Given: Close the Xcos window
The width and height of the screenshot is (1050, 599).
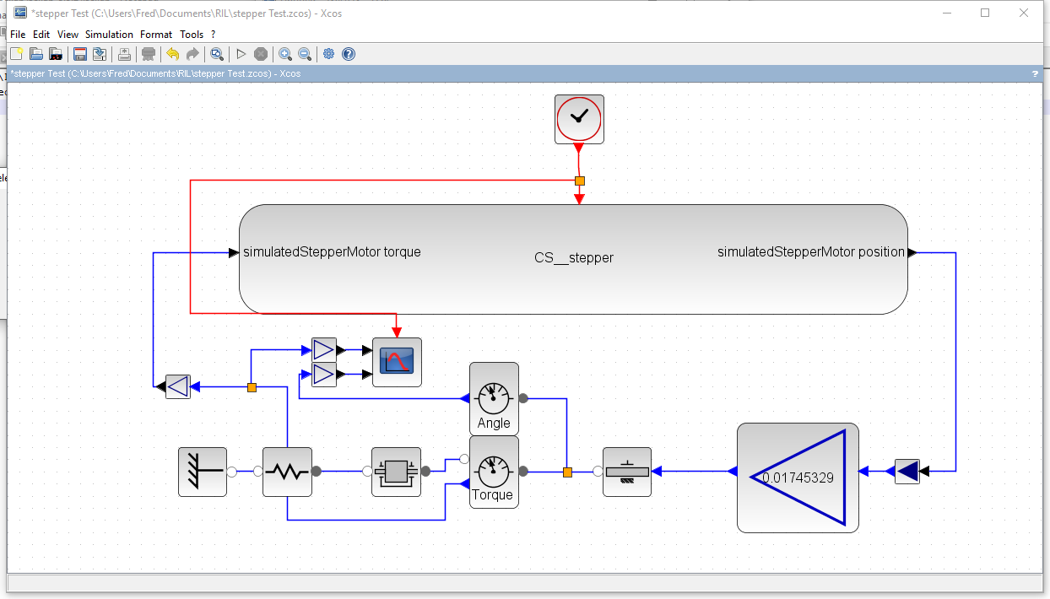Looking at the screenshot, I should 1024,13.
